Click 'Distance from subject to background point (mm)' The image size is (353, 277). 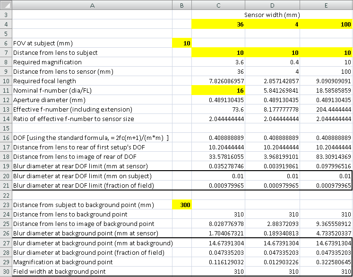84,205
